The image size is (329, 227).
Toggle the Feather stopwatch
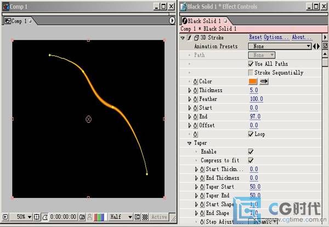point(195,99)
